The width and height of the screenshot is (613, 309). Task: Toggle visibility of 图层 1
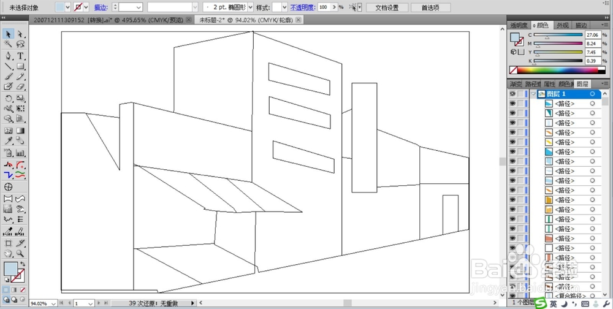tap(512, 94)
